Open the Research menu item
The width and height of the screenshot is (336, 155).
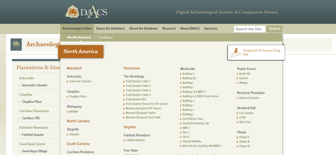[x=169, y=28]
